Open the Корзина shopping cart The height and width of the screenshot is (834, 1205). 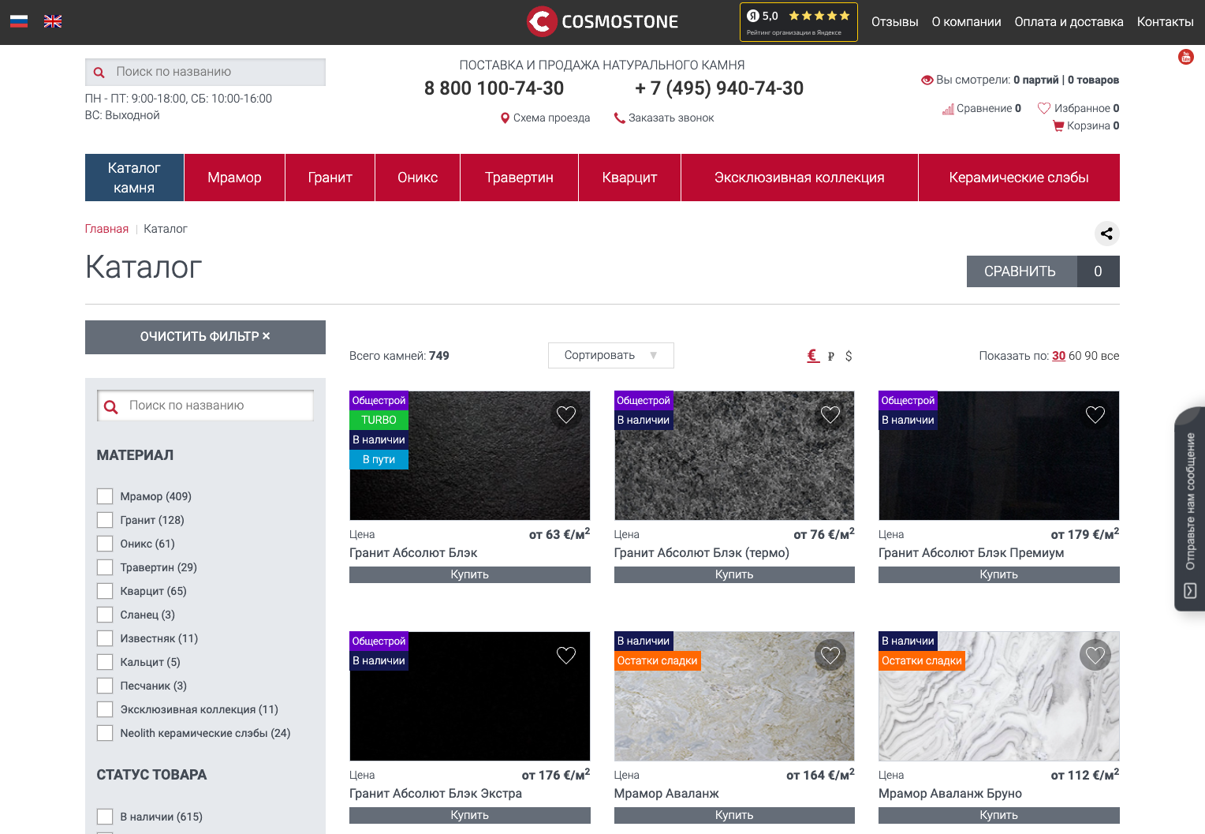click(1086, 125)
